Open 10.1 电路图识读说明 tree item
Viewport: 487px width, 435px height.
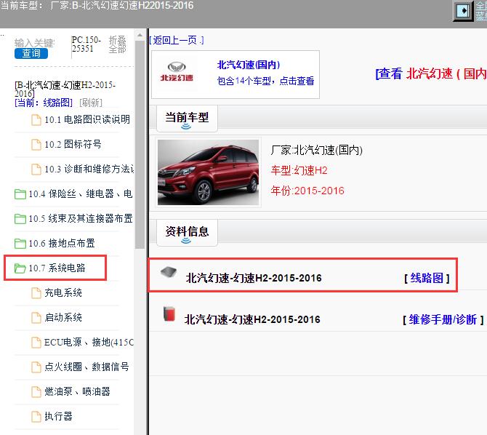pyautogui.click(x=87, y=119)
